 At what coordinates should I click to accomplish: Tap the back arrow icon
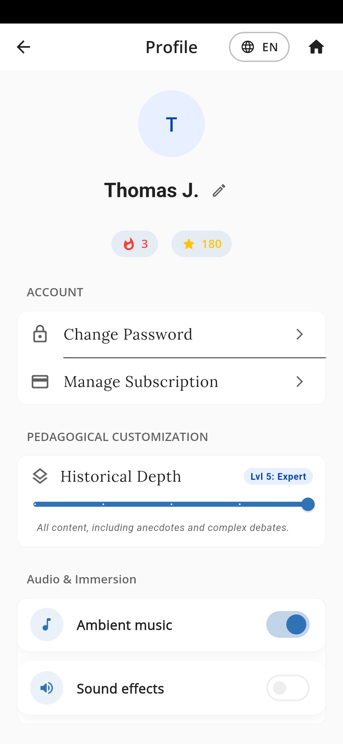(x=24, y=47)
